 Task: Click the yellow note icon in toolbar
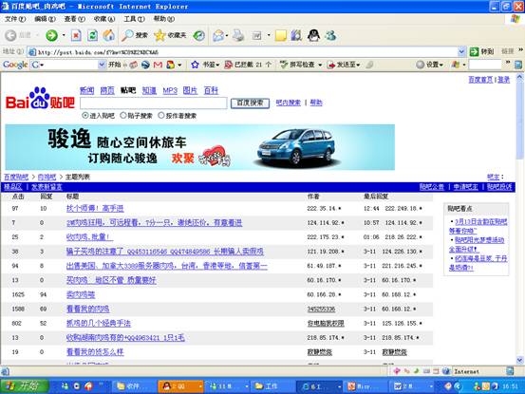tap(281, 35)
